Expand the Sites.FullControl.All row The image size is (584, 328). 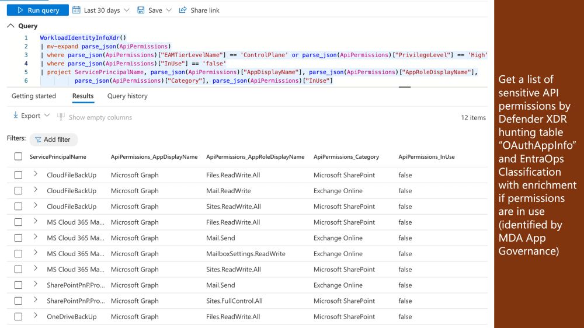[36, 300]
